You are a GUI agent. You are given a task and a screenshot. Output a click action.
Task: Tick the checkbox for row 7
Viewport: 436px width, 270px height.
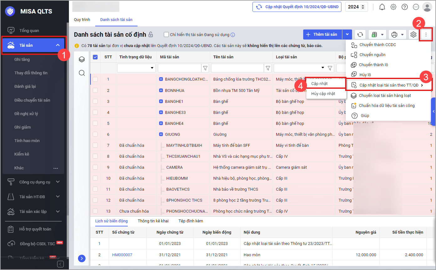tap(95, 145)
